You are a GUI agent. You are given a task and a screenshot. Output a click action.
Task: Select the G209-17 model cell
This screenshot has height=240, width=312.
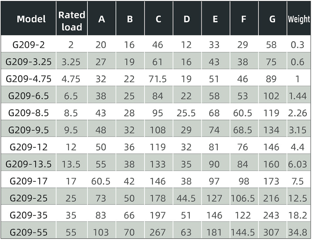(x=28, y=181)
